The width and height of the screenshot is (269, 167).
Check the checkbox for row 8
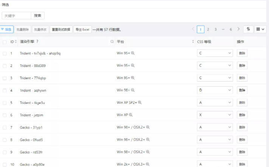tap(5, 140)
